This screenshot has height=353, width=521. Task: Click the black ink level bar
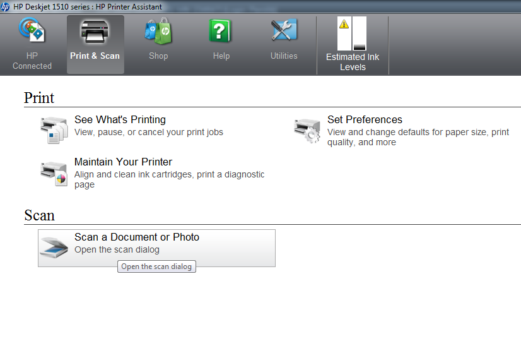click(x=359, y=33)
